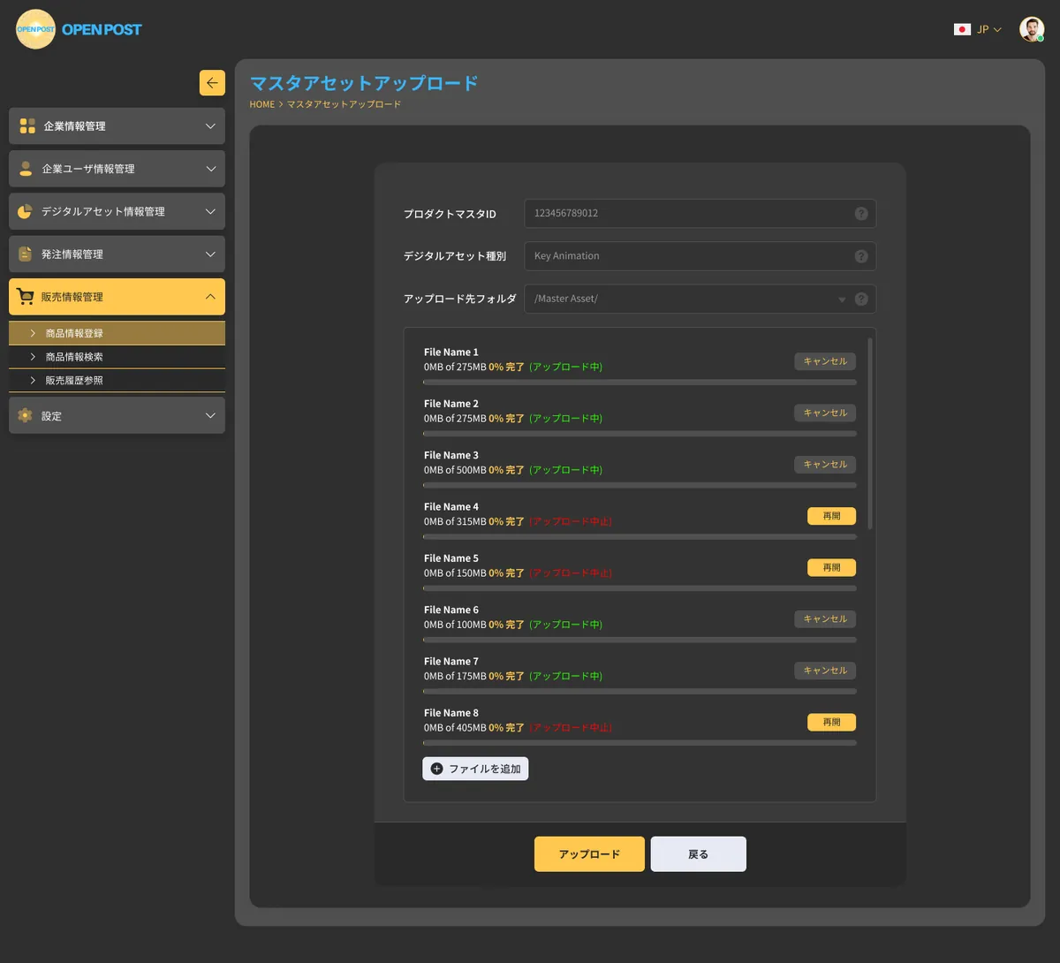Click the file list scrollbar
Screen dimensions: 1060x963
(870, 433)
